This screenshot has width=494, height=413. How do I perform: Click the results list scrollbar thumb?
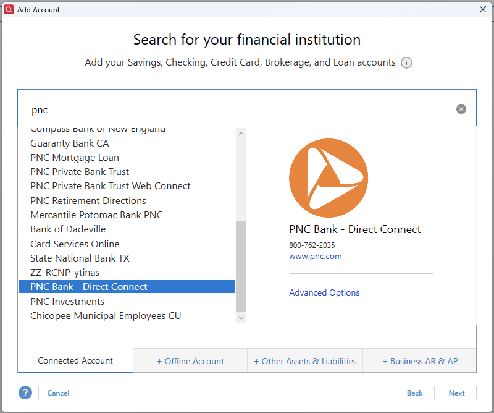point(241,266)
